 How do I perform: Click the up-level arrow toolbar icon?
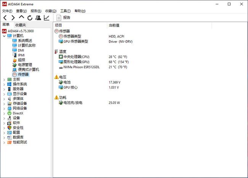point(21,17)
